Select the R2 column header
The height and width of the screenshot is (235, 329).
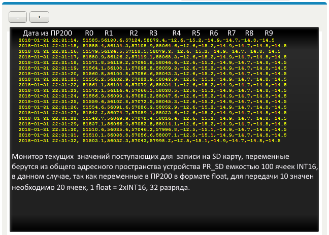(x=134, y=33)
